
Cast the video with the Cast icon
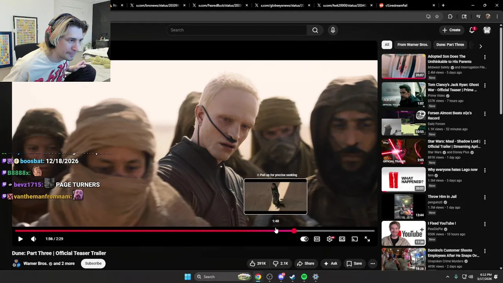tap(354, 239)
